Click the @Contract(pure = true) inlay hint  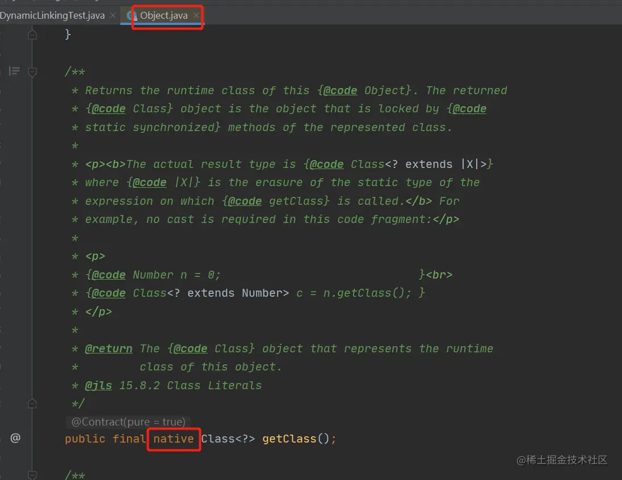(128, 422)
